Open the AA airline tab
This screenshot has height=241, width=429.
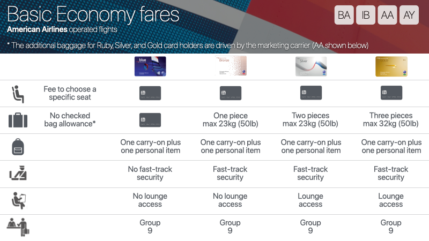(x=387, y=15)
